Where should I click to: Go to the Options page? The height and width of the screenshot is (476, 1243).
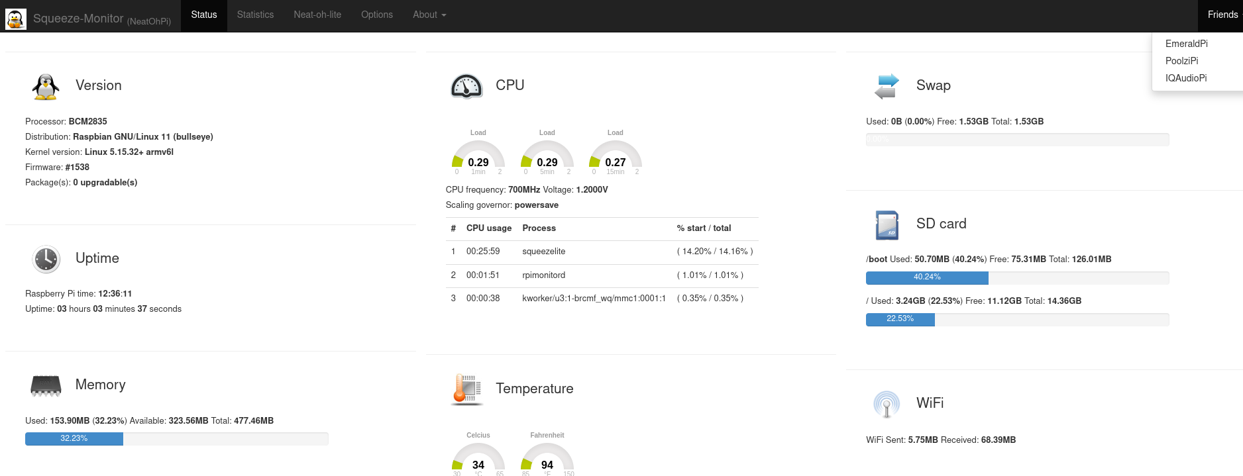[377, 15]
